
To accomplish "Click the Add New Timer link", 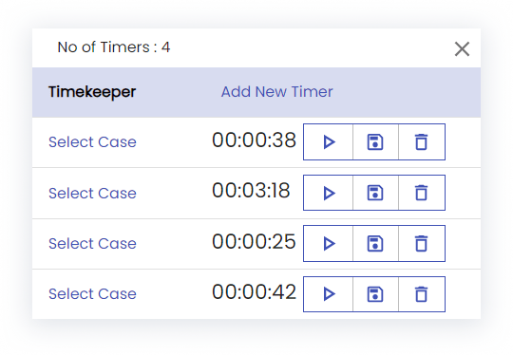I will pyautogui.click(x=276, y=92).
